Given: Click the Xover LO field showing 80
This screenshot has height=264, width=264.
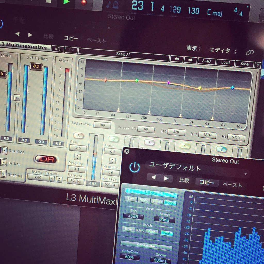Looking at the screenshot, I should pos(146,129).
